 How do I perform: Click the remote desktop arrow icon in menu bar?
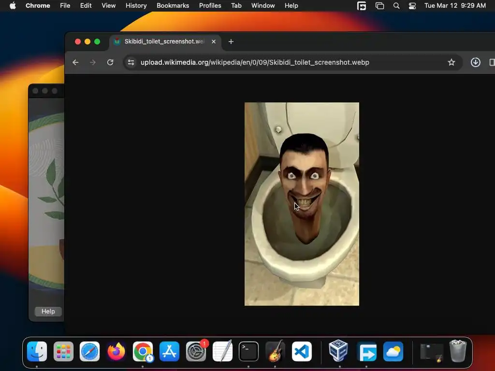(362, 6)
